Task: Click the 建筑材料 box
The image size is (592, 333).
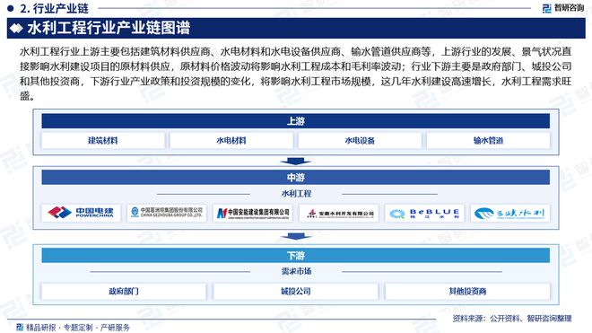Action: [x=102, y=141]
